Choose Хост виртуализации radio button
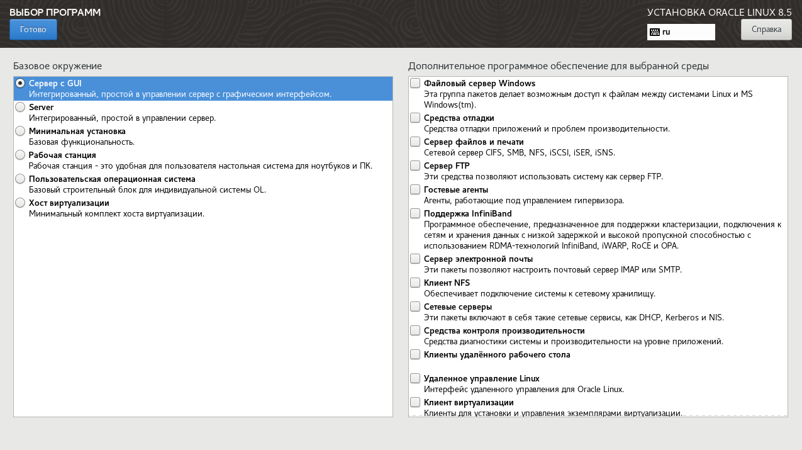Viewport: 802px width, 450px height. pyautogui.click(x=20, y=203)
